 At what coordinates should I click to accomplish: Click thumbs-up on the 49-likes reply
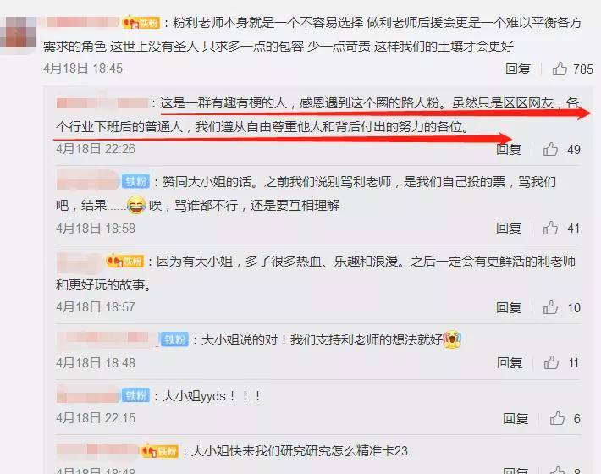pyautogui.click(x=550, y=149)
